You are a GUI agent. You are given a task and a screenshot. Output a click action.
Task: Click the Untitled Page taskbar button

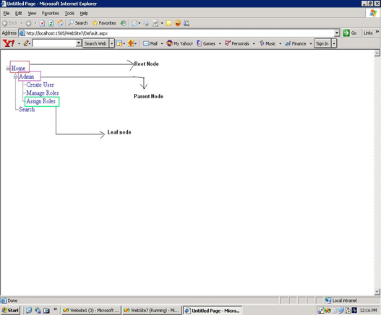(x=213, y=311)
